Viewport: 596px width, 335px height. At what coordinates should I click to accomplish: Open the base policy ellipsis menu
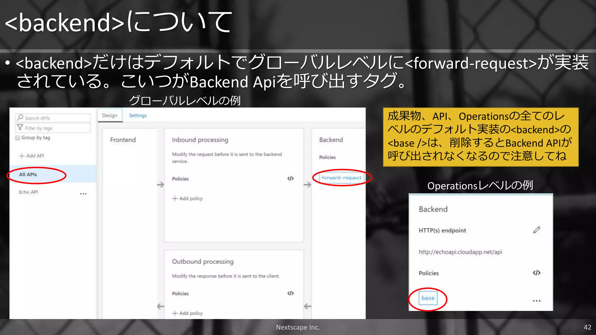click(537, 301)
